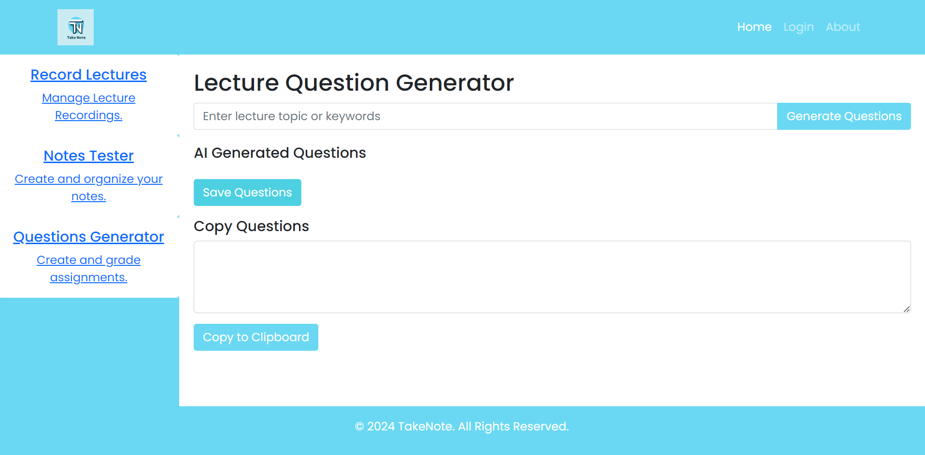Open the Record Lectures link
Viewport: 925px width, 455px height.
pos(88,75)
